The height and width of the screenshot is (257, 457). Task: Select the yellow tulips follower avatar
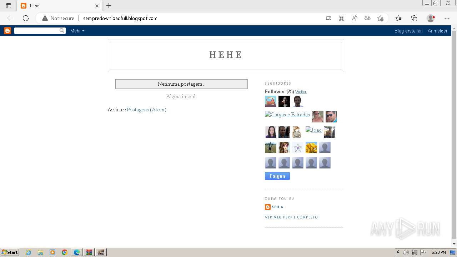(x=311, y=147)
